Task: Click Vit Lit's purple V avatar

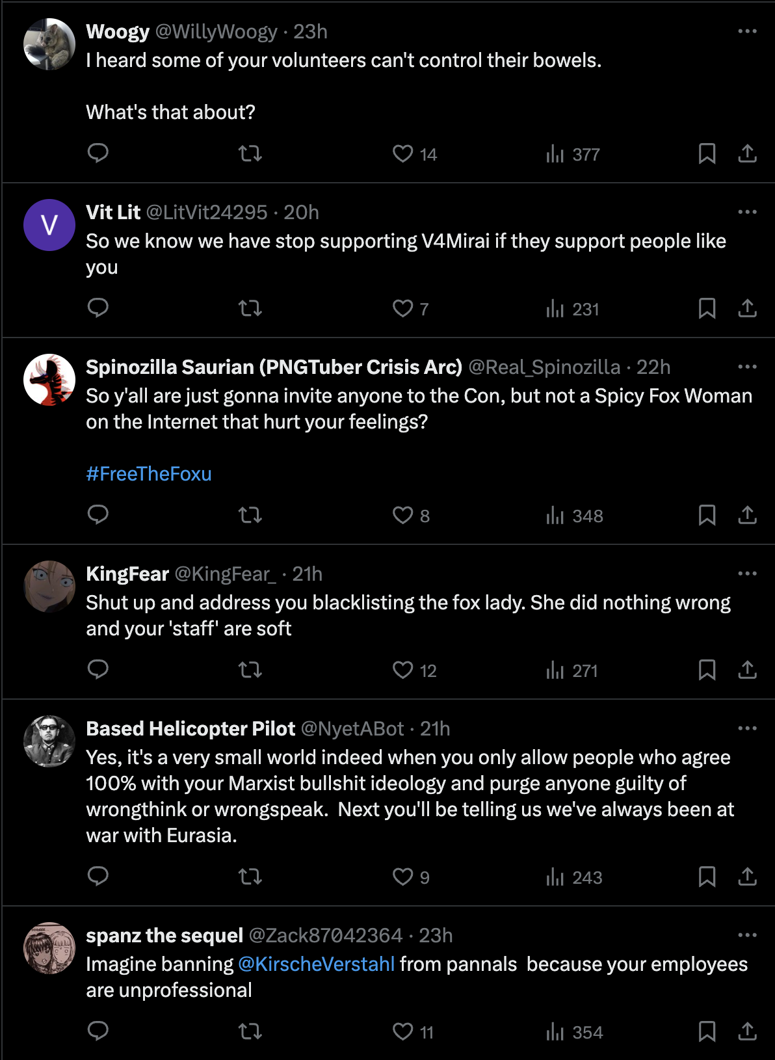Action: pos(49,225)
